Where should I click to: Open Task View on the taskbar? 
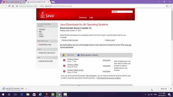pyautogui.click(x=15, y=95)
